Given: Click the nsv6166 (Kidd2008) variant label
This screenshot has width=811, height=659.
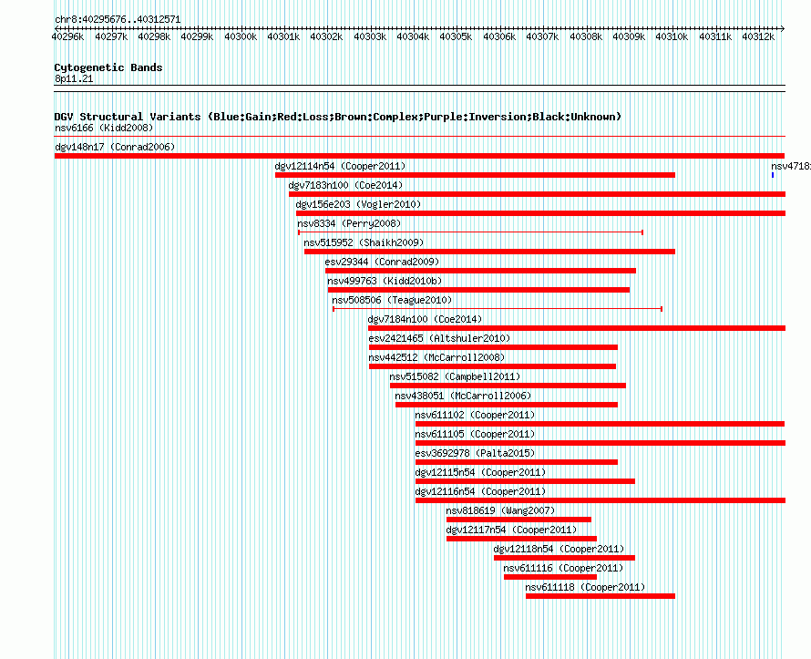Looking at the screenshot, I should point(104,128).
